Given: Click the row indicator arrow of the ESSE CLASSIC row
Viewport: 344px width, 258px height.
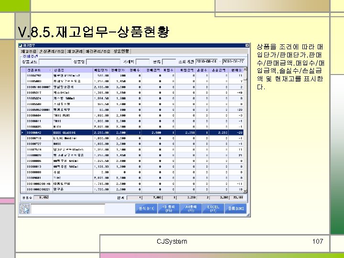Looking at the screenshot, I should tap(23, 132).
